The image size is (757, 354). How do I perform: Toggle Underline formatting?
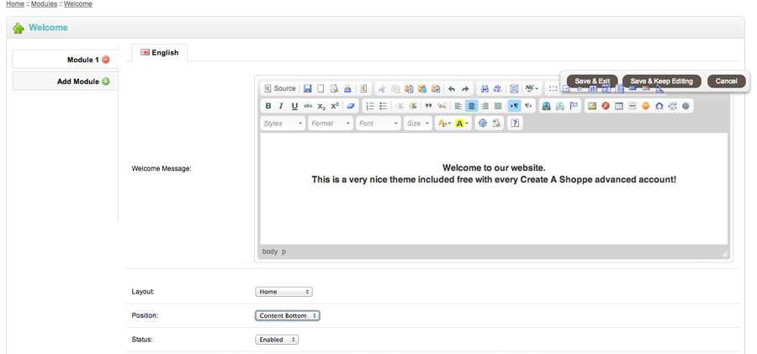(294, 106)
